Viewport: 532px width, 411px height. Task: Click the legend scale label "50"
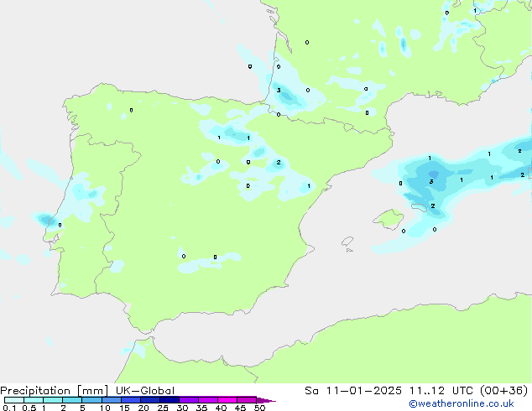pos(259,408)
